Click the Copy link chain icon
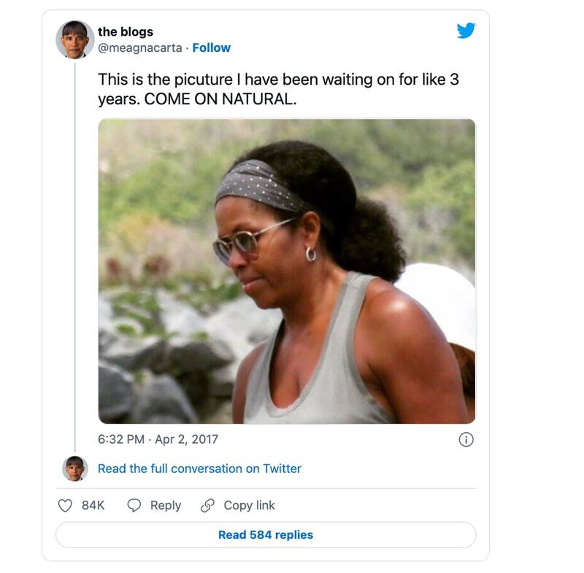The image size is (584, 573). (x=207, y=505)
